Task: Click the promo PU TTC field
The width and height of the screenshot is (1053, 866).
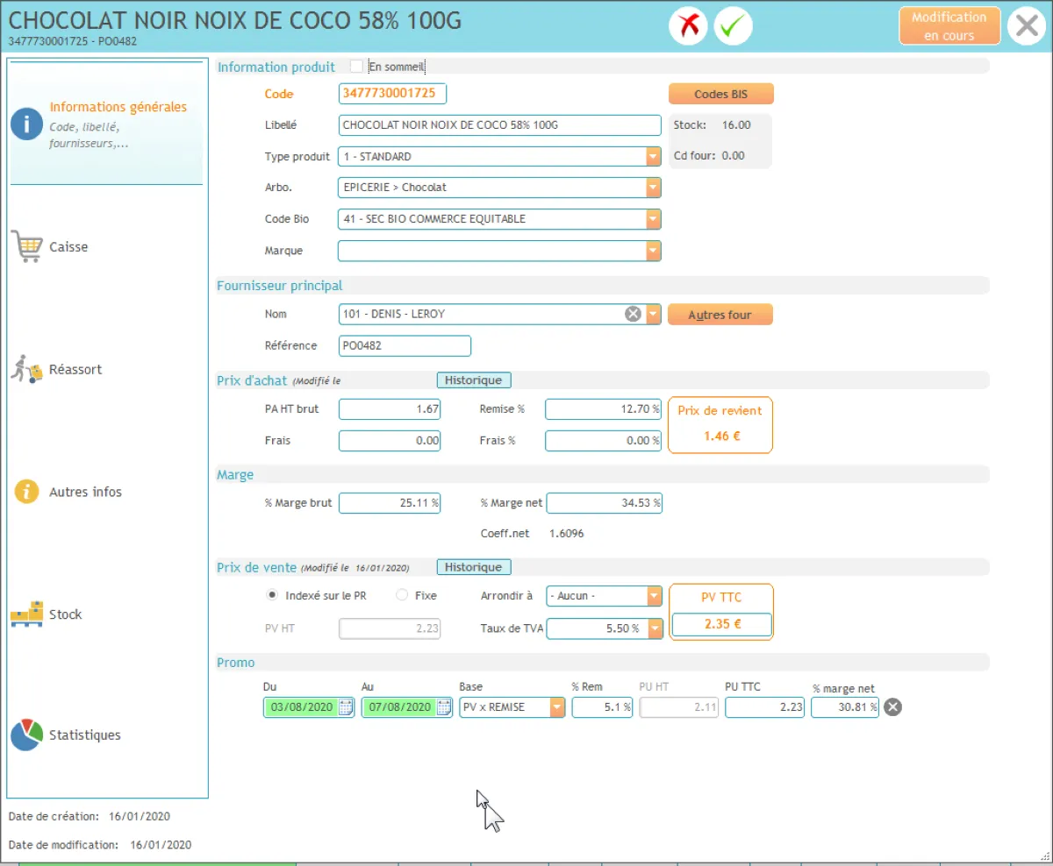Action: pos(764,707)
